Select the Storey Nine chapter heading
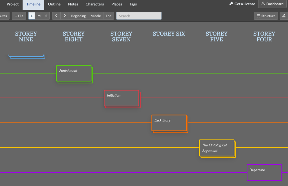 click(26, 36)
